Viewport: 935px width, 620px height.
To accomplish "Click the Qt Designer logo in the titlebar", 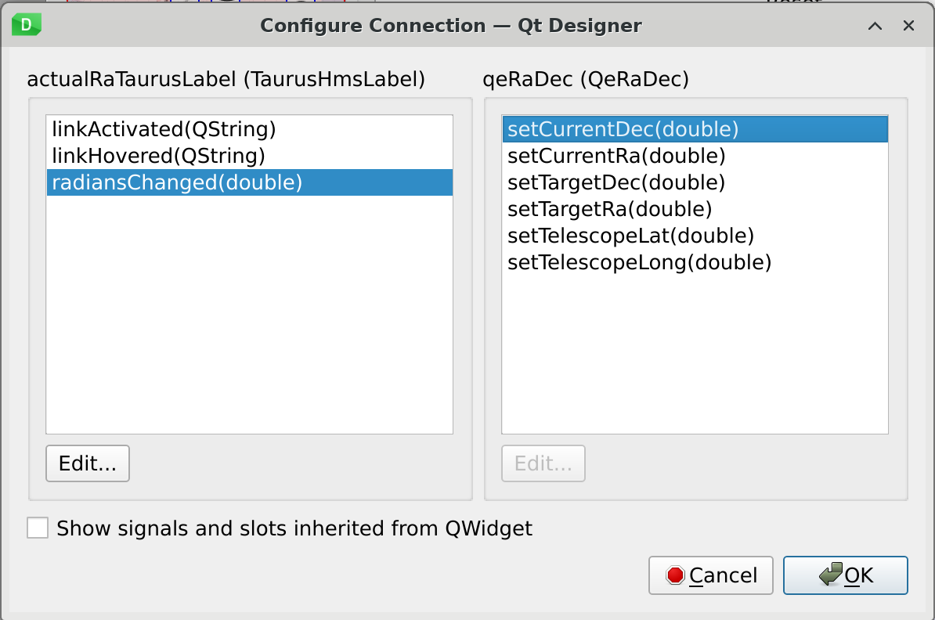I will 24,25.
